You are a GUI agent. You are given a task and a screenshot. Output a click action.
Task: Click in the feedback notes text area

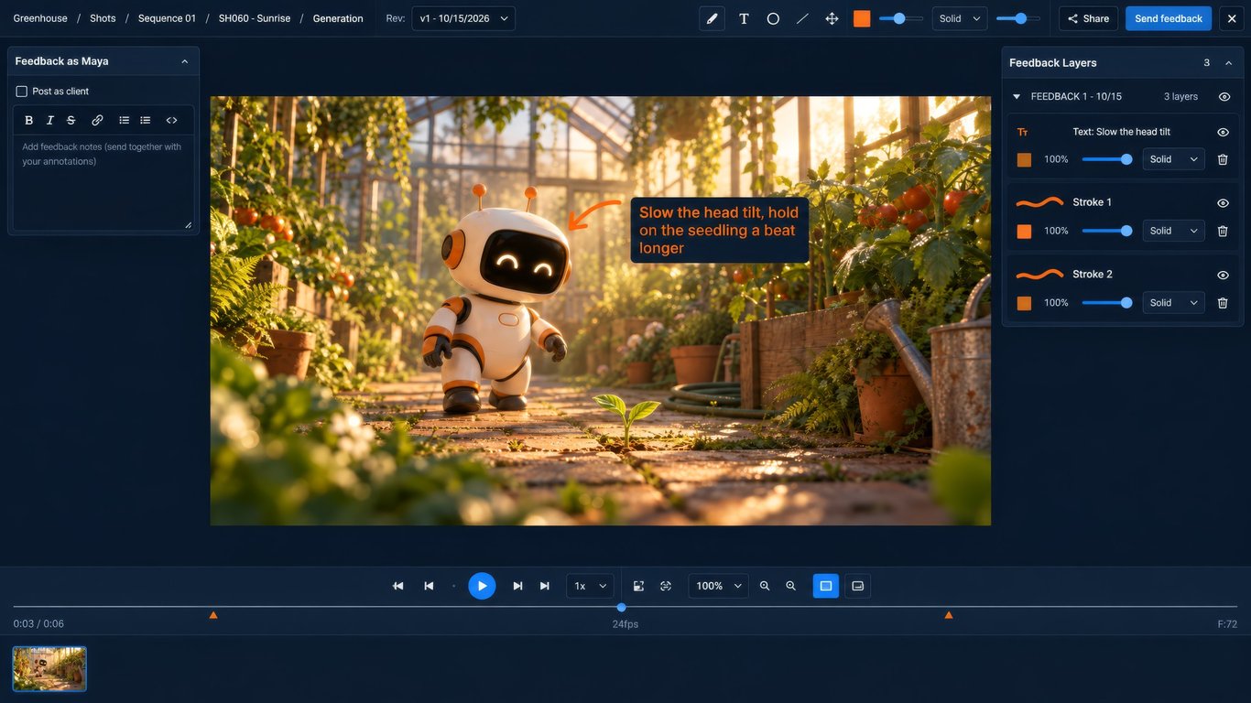click(103, 183)
